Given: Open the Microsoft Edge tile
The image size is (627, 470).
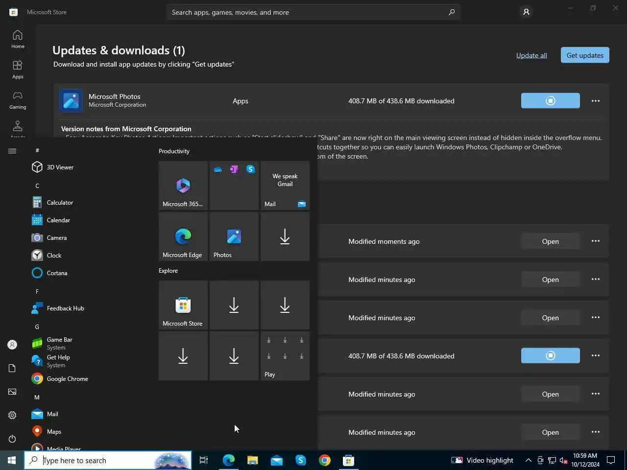Looking at the screenshot, I should click(x=183, y=236).
